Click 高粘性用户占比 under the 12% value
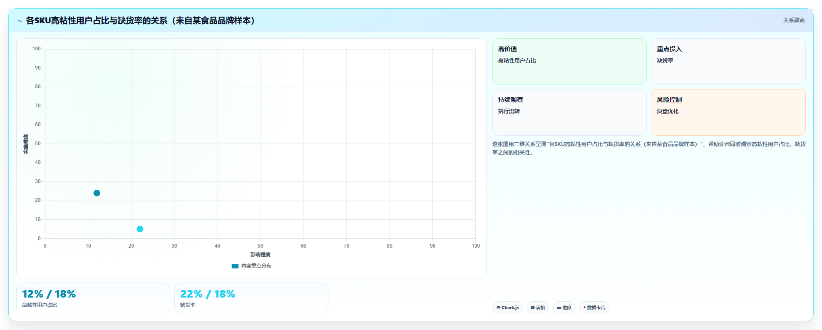 tap(40, 305)
